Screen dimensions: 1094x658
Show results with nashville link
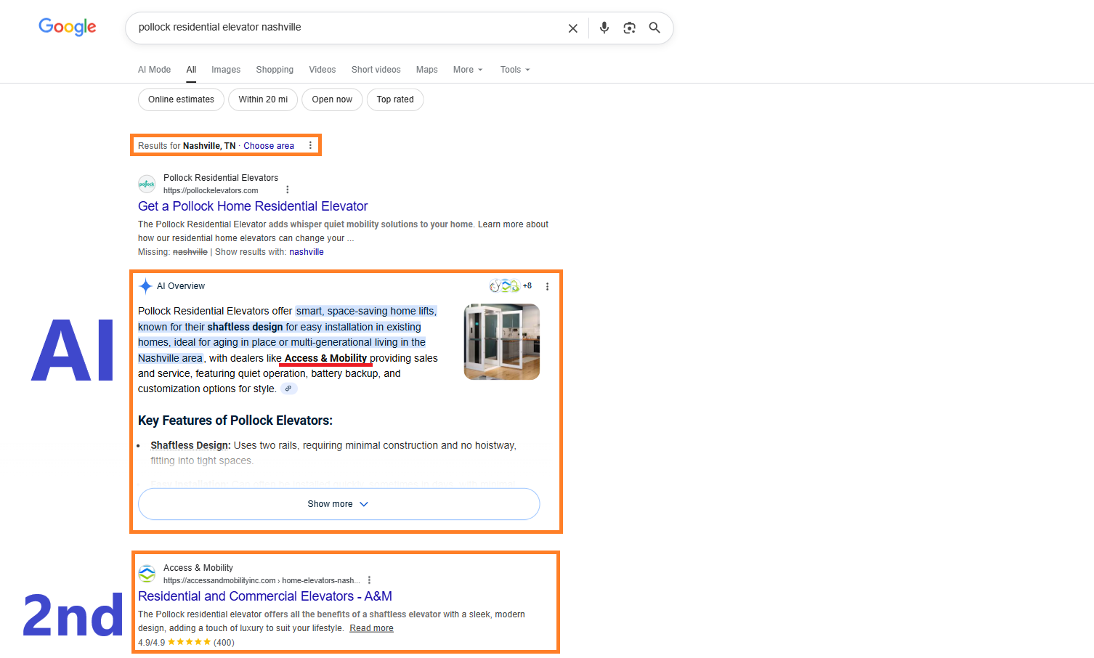pyautogui.click(x=307, y=252)
